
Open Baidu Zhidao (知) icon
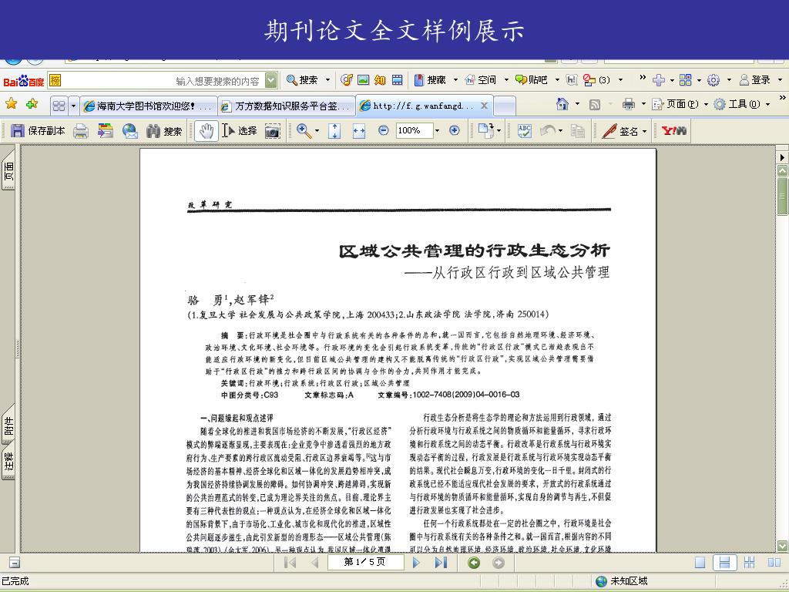click(380, 79)
